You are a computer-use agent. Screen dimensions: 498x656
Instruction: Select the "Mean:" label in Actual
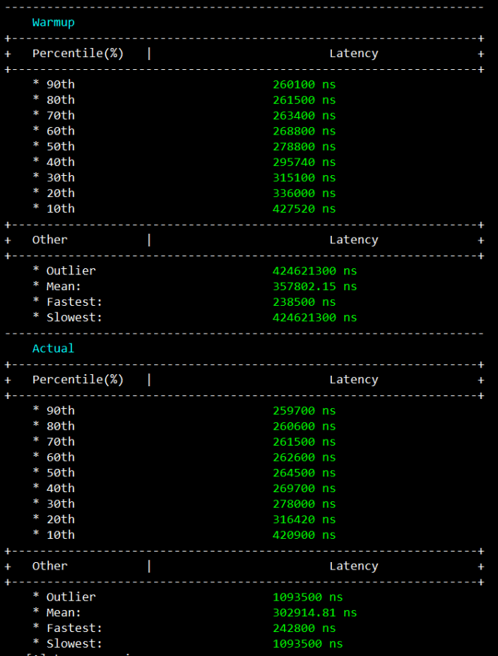coord(64,612)
